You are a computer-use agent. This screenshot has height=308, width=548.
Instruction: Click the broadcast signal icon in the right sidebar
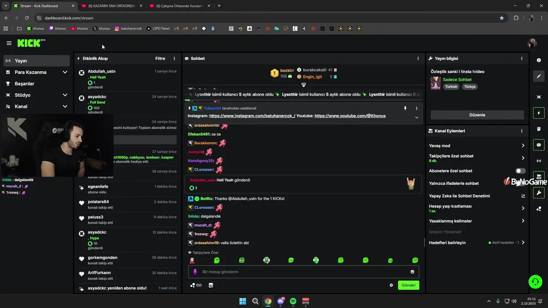point(539,161)
